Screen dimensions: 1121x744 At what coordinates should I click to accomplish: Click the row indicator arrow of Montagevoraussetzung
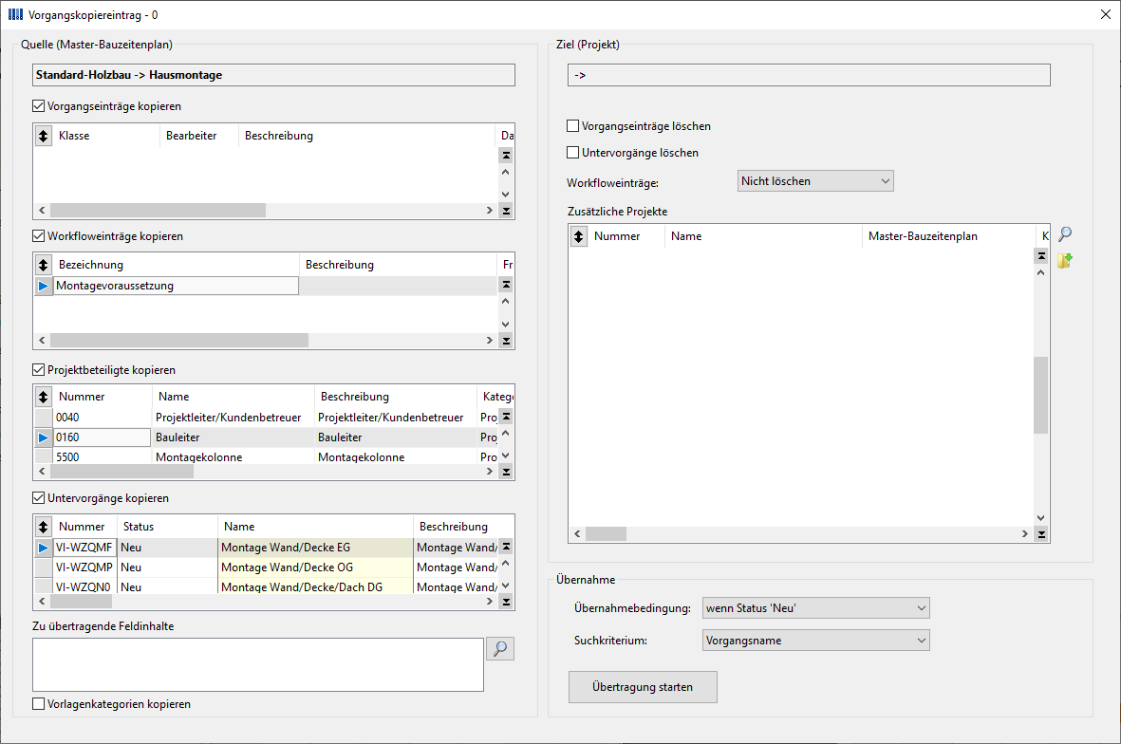pyautogui.click(x=44, y=286)
